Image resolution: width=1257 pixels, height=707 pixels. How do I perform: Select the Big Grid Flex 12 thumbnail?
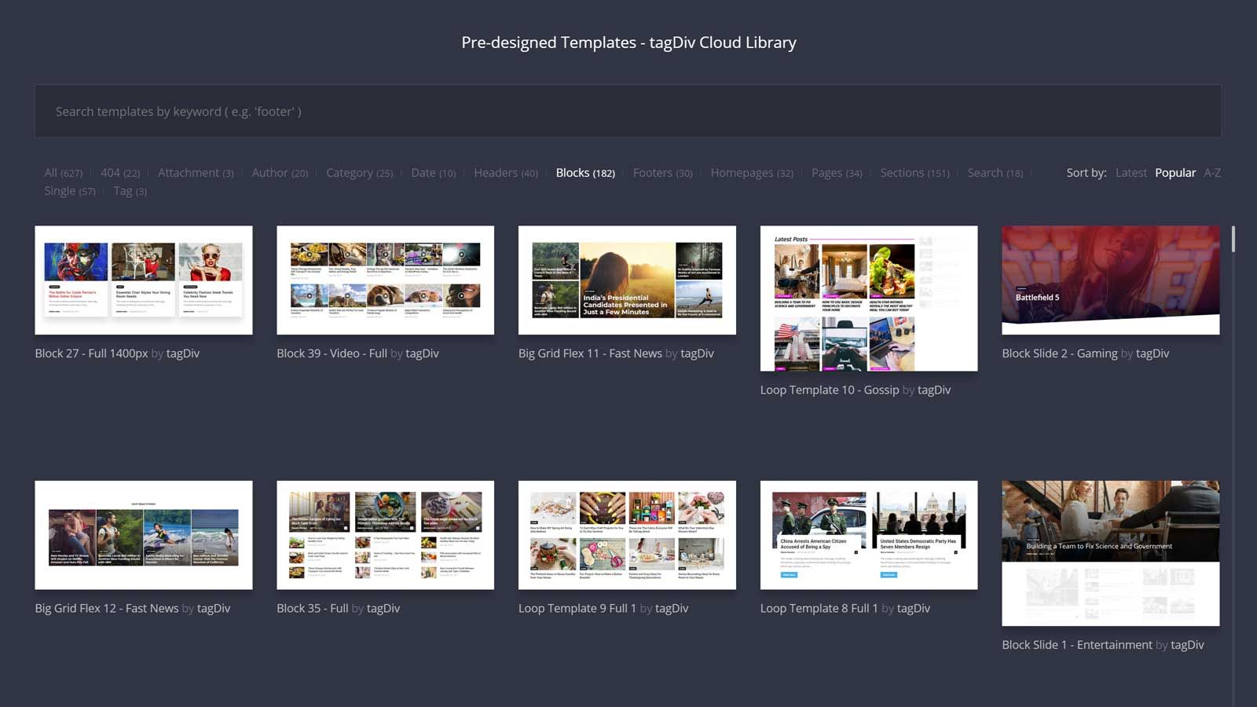[144, 535]
